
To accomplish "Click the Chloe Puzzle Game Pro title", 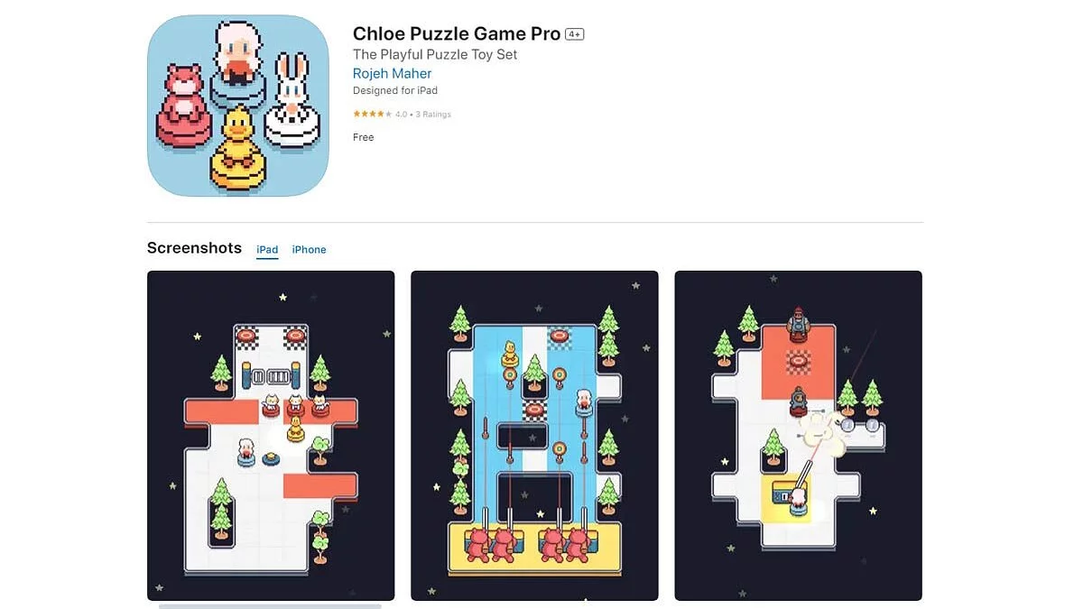I will [x=457, y=33].
